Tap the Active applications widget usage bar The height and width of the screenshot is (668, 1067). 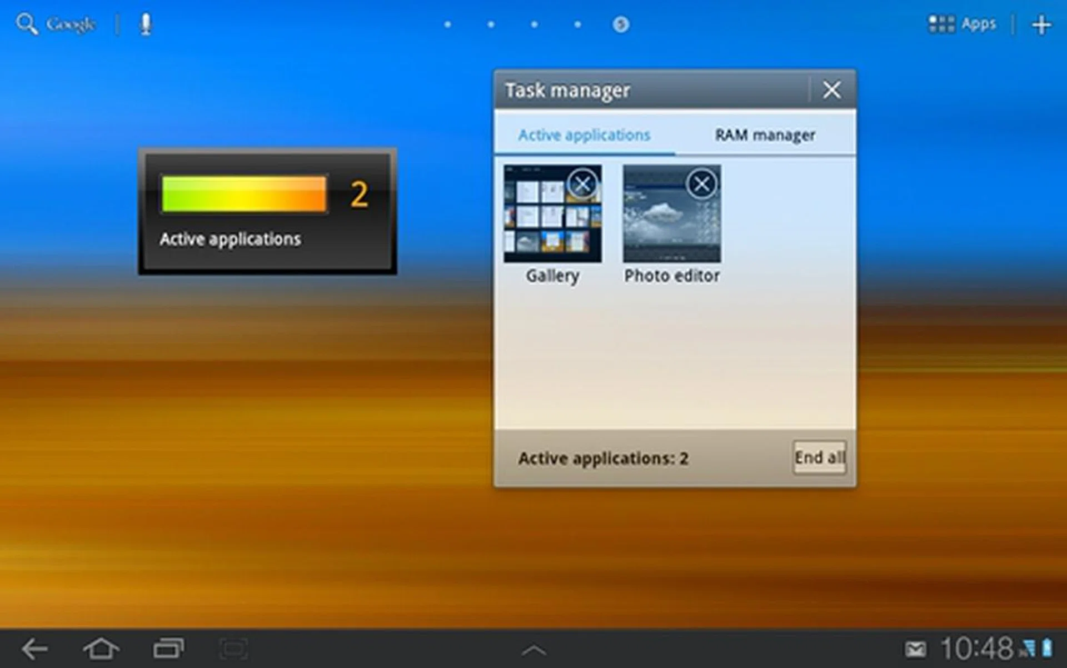243,194
